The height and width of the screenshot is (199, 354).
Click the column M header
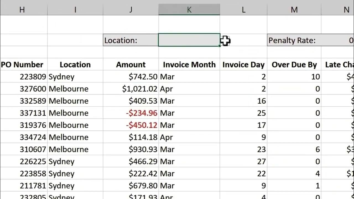(294, 10)
